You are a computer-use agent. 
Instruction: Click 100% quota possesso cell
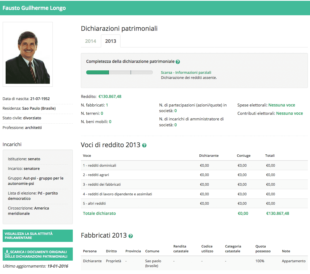pos(260,261)
